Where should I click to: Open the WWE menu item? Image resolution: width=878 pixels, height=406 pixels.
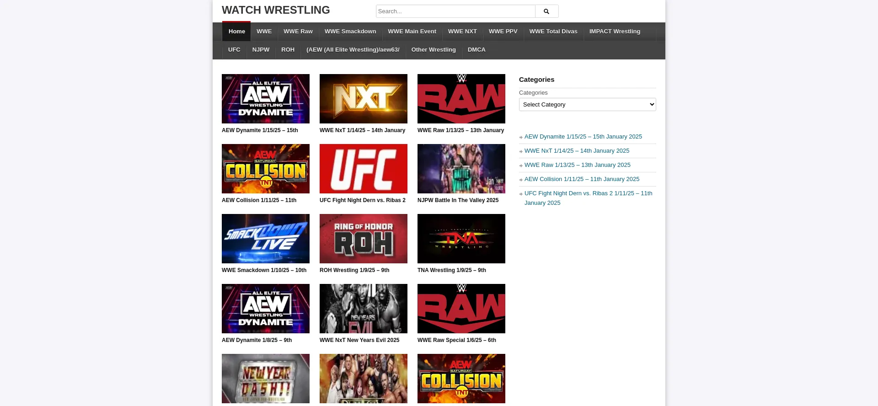264,32
